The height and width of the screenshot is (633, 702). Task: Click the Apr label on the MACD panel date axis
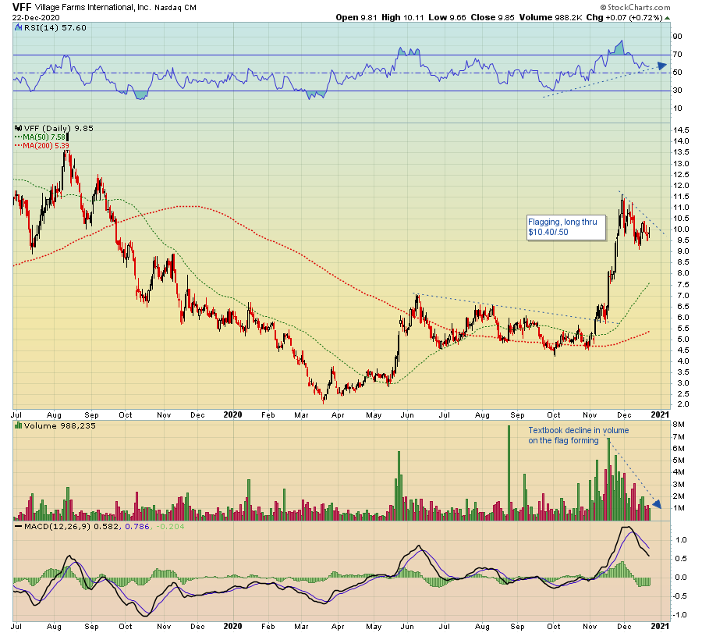(x=338, y=626)
